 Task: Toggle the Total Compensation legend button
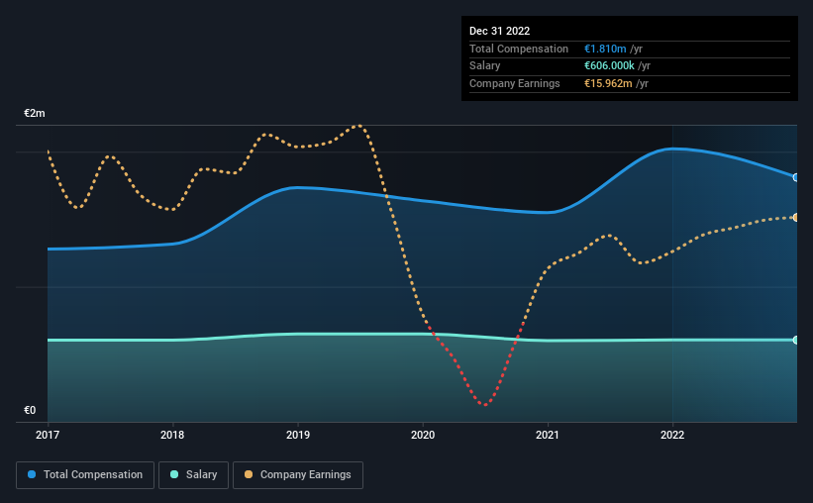pyautogui.click(x=85, y=475)
